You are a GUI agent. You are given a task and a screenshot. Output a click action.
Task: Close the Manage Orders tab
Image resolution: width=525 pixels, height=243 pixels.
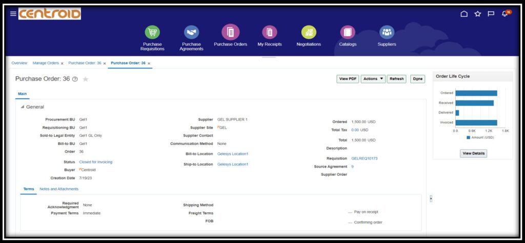pyautogui.click(x=62, y=63)
